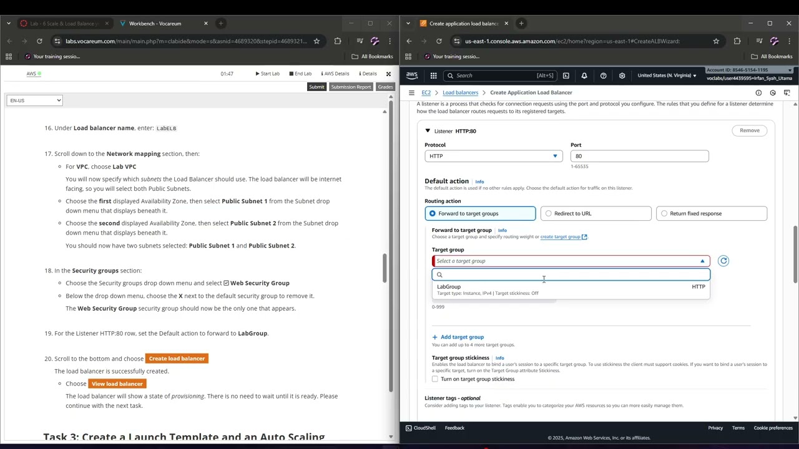Open the EN-US language dropdown
The image size is (799, 449).
point(34,100)
